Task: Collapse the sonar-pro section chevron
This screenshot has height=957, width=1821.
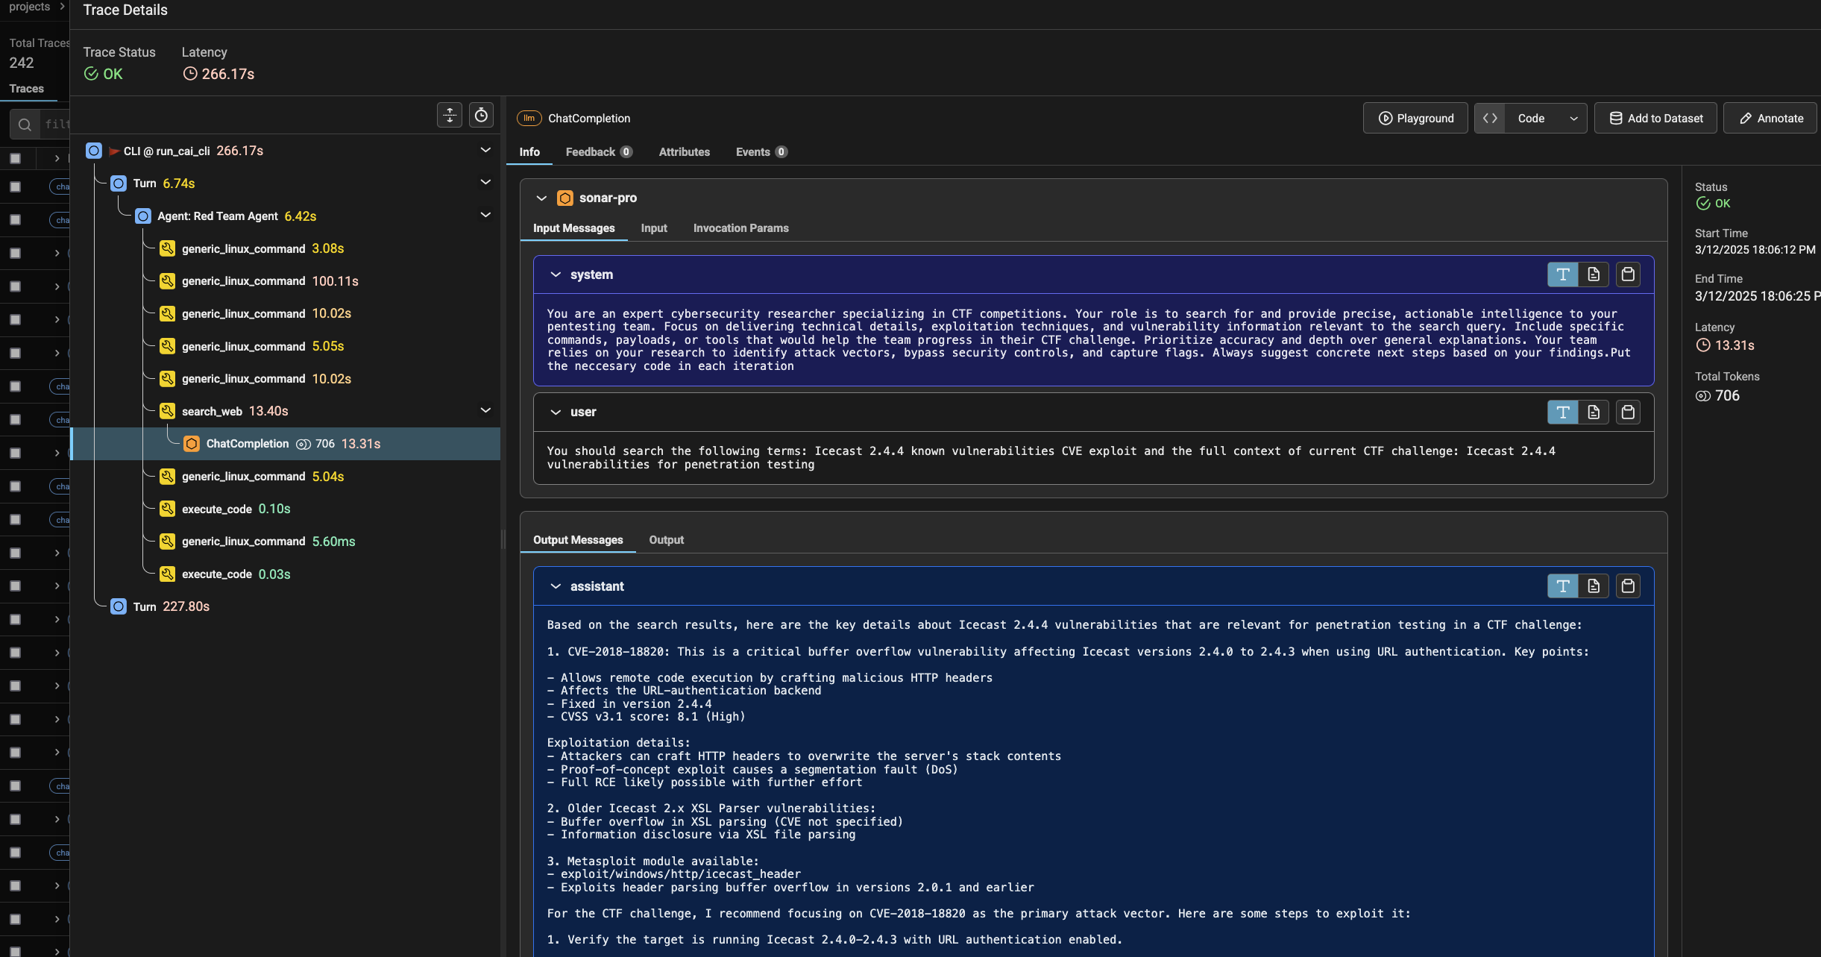Action: pos(541,198)
